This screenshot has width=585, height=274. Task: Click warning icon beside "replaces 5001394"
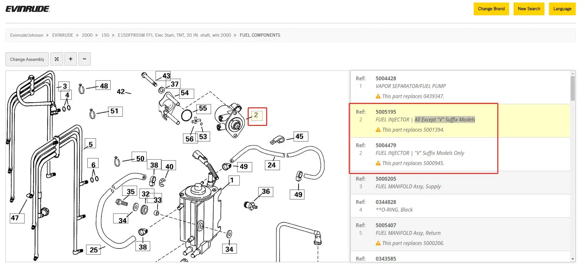click(x=378, y=130)
